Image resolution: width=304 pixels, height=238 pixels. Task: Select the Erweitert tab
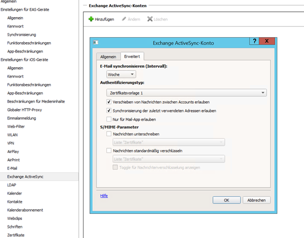(x=132, y=56)
